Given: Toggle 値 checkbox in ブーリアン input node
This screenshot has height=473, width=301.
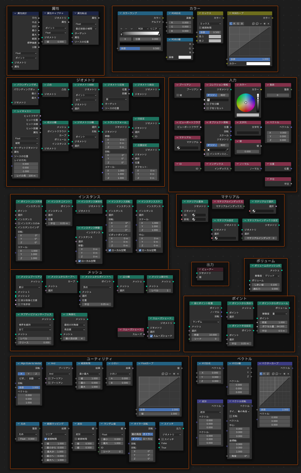Looking at the screenshot, I should pos(178,95).
